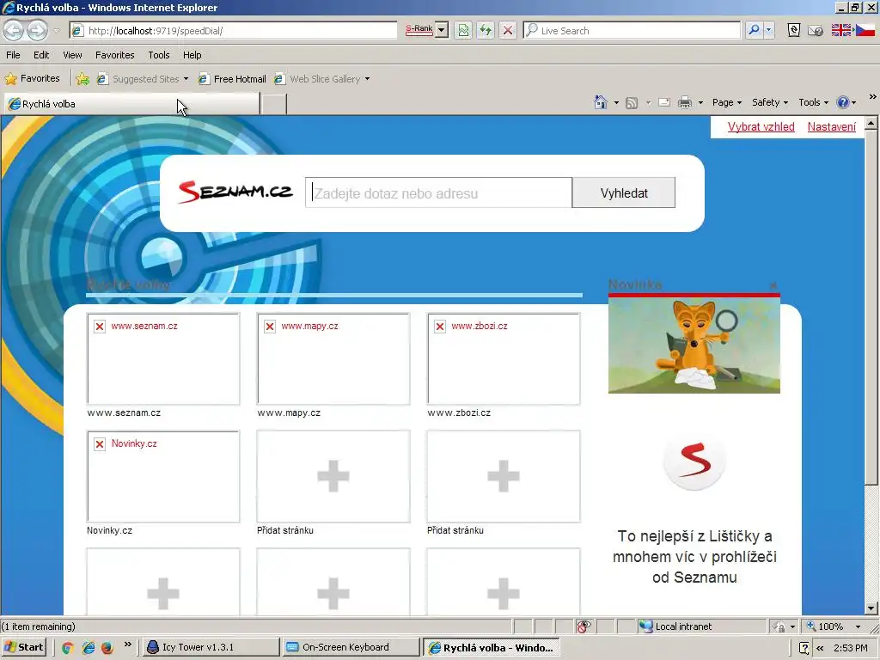The height and width of the screenshot is (660, 880).
Task: Switch to On-Screen Keyboard taskbar item
Action: [351, 647]
